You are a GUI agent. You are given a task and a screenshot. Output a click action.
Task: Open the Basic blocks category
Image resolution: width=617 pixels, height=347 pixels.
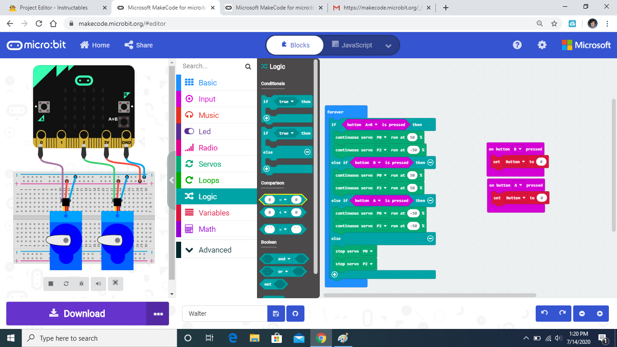pos(216,83)
